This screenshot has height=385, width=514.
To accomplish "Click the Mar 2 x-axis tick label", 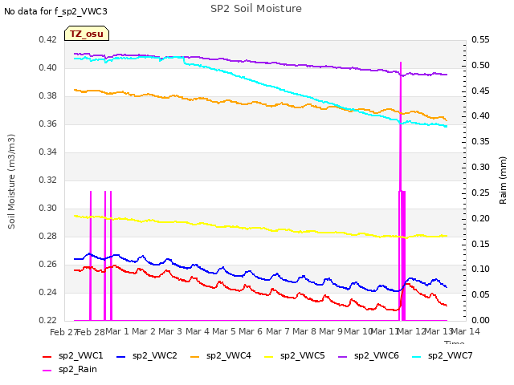I will [144, 331].
